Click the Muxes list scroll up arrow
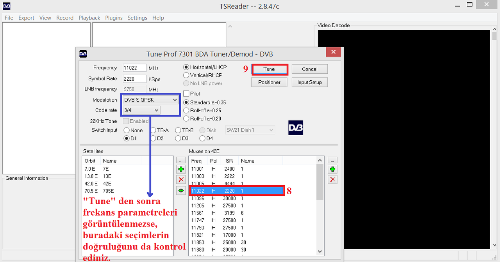 320,161
